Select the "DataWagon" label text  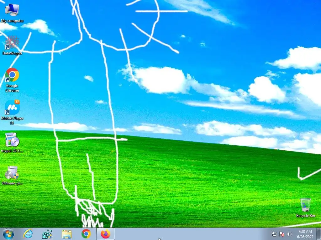coord(12,53)
